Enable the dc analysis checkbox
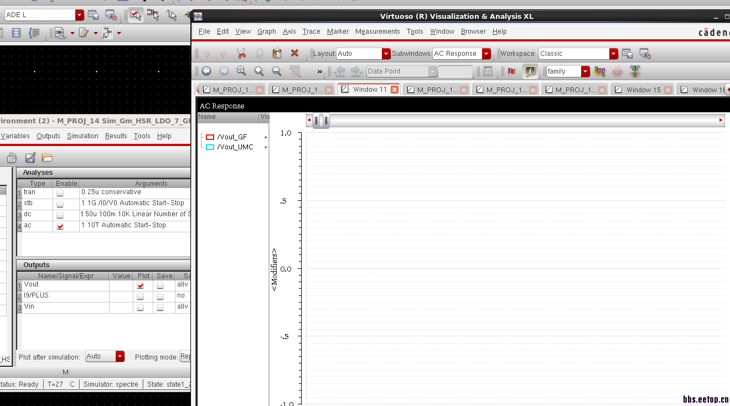Image resolution: width=730 pixels, height=406 pixels. click(x=60, y=216)
